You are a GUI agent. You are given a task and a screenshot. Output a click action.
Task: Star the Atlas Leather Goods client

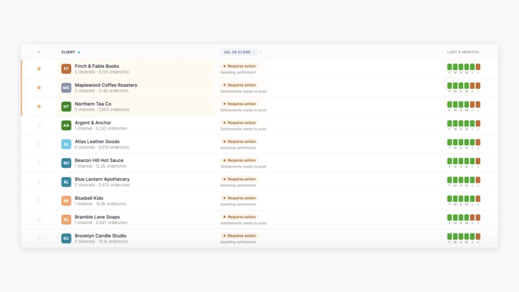click(39, 144)
